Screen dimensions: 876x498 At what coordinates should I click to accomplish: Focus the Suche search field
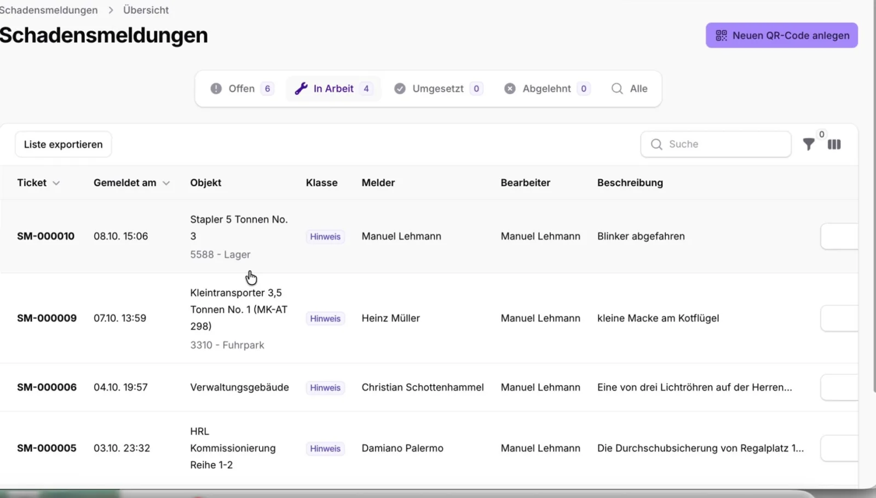[x=716, y=144]
